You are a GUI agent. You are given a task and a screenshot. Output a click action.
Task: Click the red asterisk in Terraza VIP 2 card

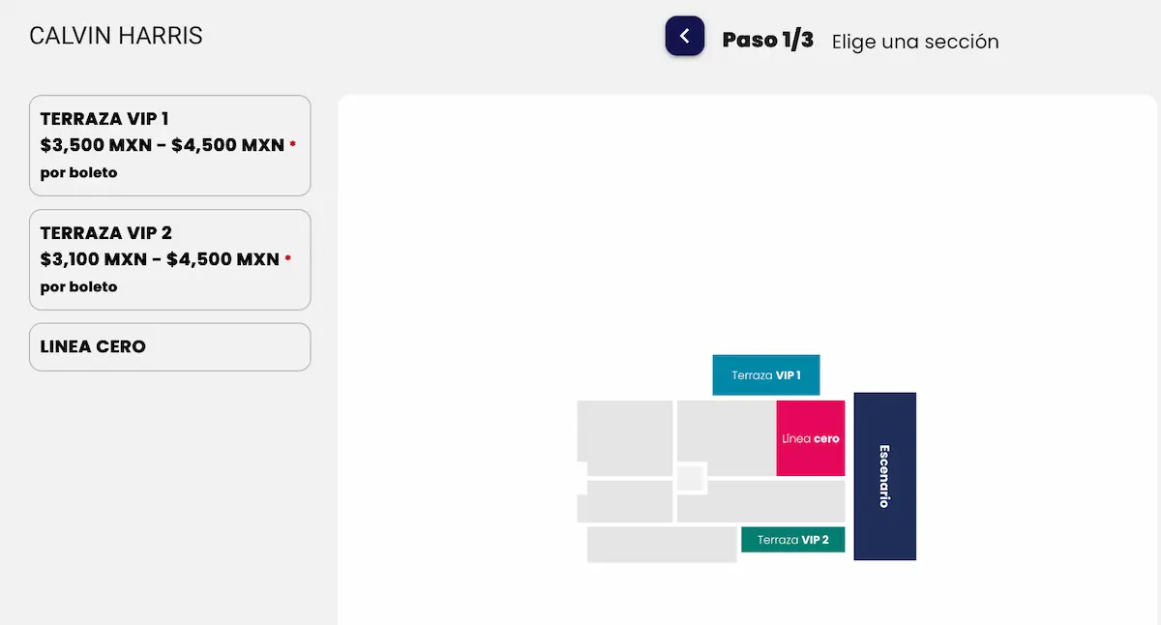287,259
